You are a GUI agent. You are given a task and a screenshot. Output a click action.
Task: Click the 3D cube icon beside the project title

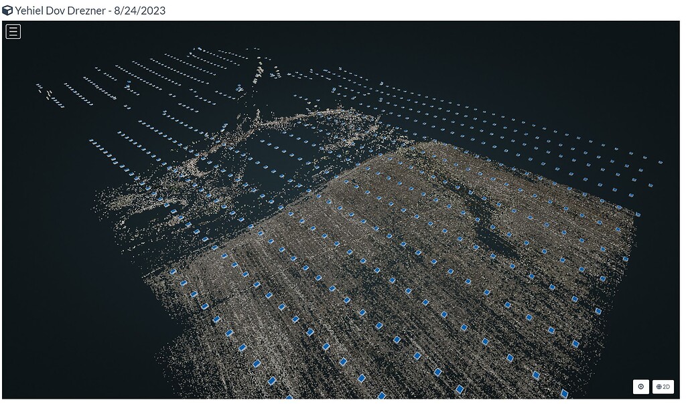pyautogui.click(x=7, y=10)
